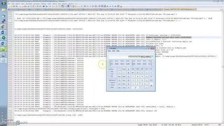
Task: Open Notepad++ Encoding menu
Action: [29, 4]
